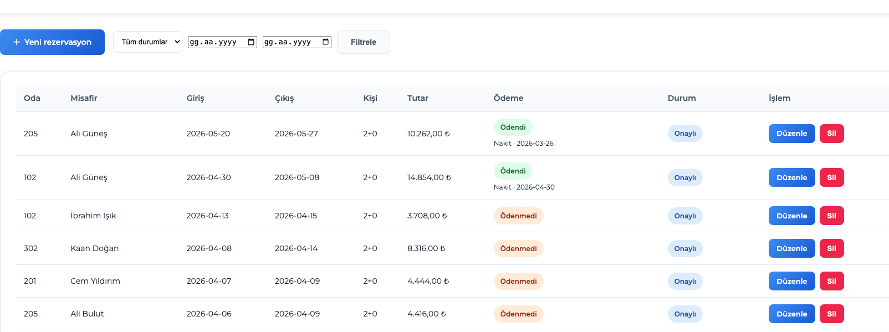Open calendar picker in first date field
889x332 pixels.
251,42
